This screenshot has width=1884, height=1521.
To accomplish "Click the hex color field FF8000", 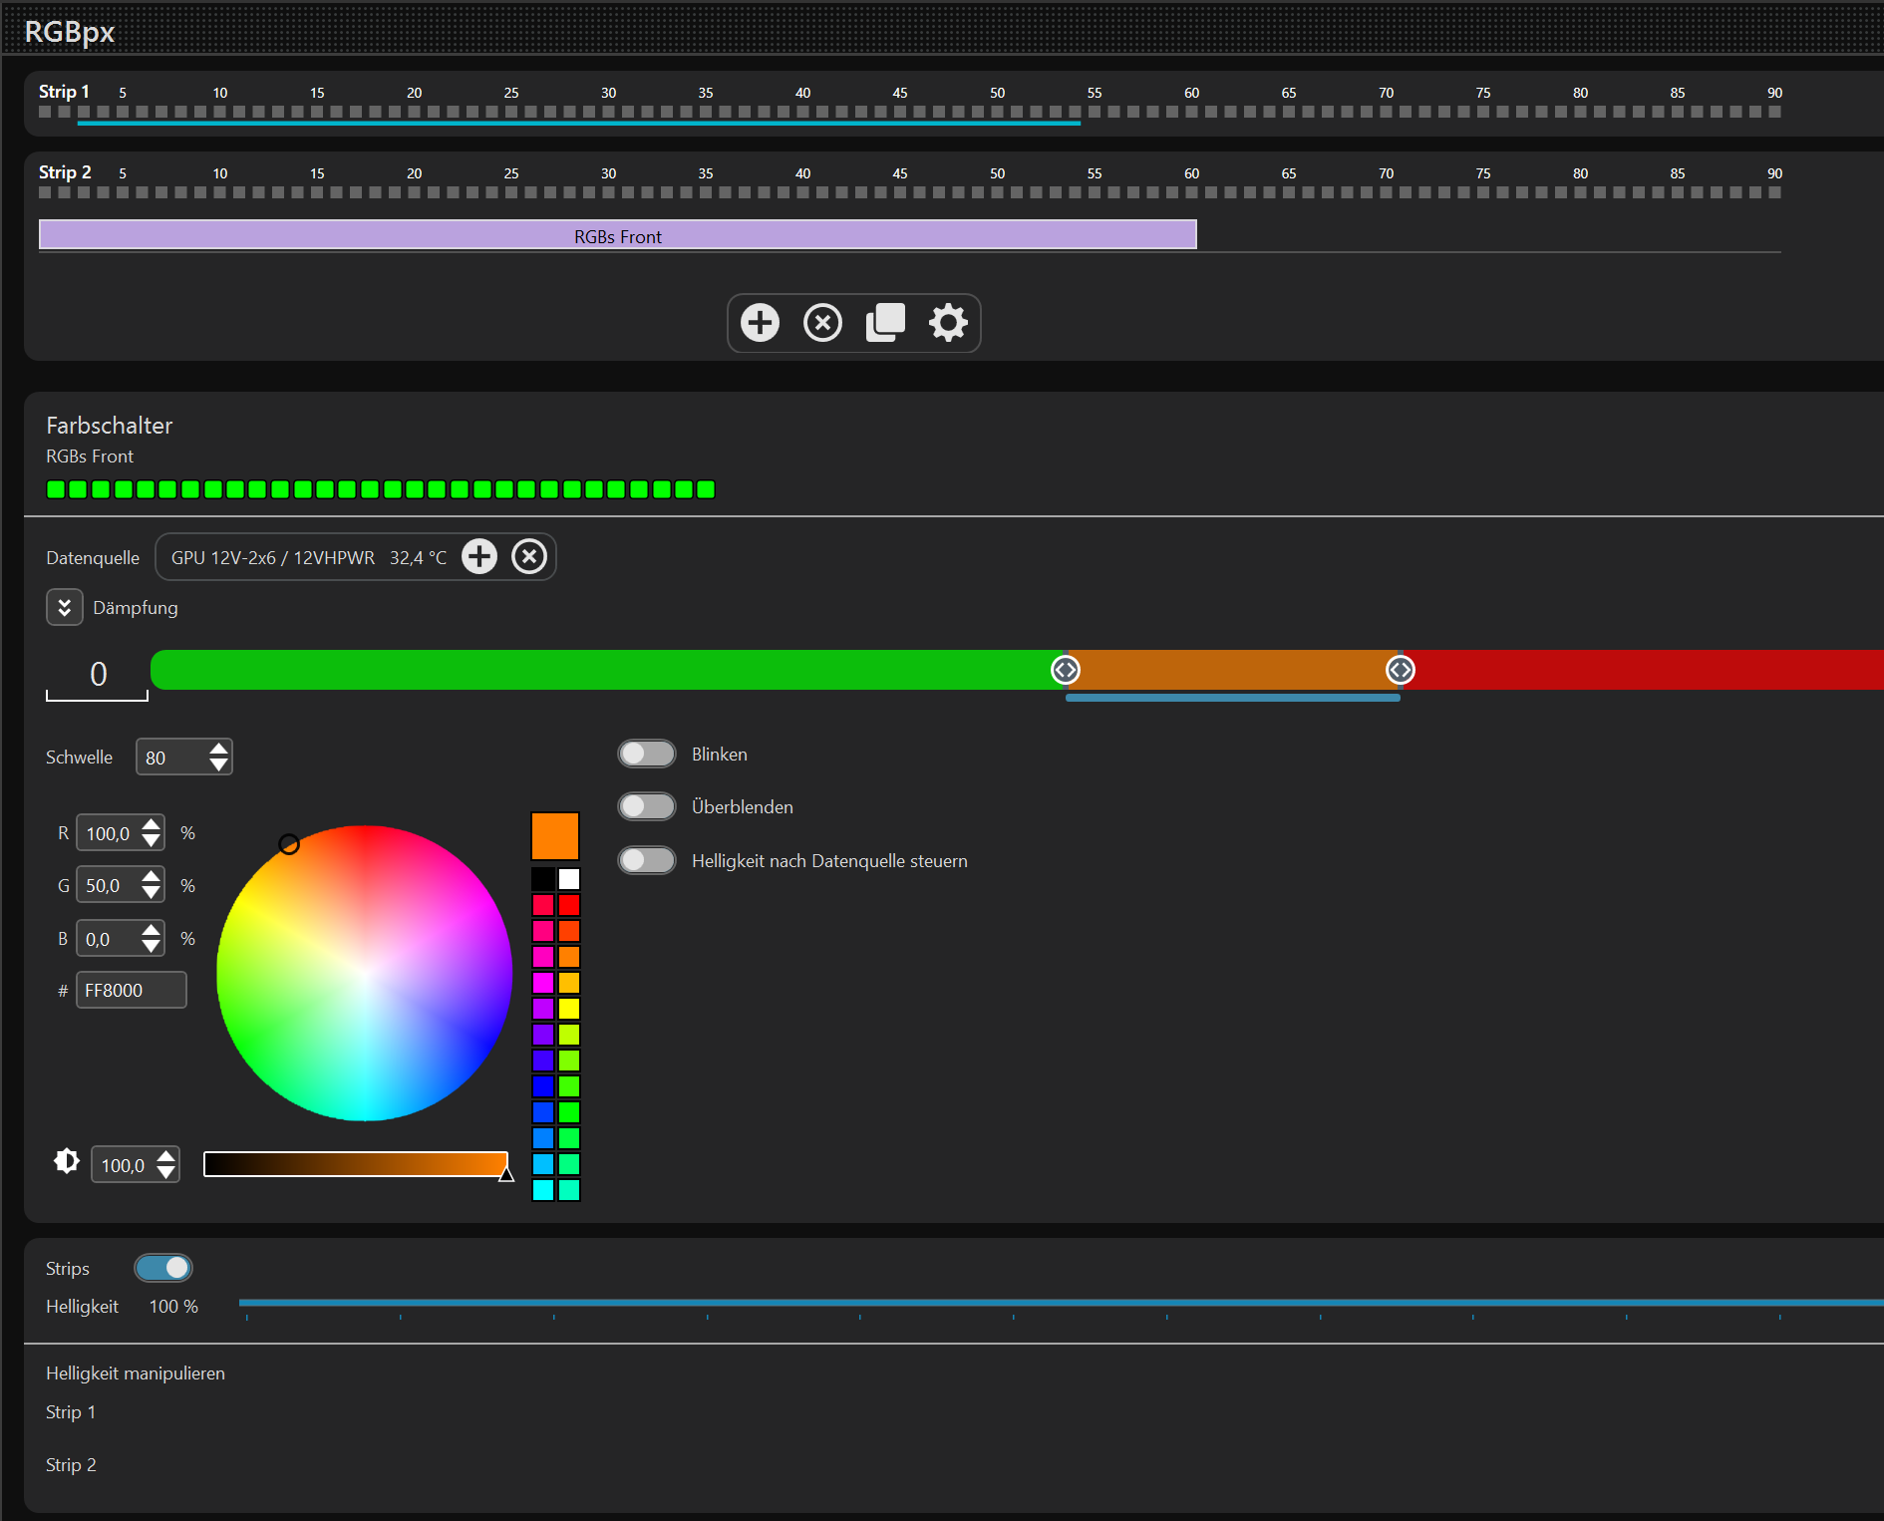I will (x=132, y=990).
